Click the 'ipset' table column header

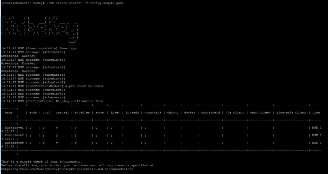pos(115,113)
